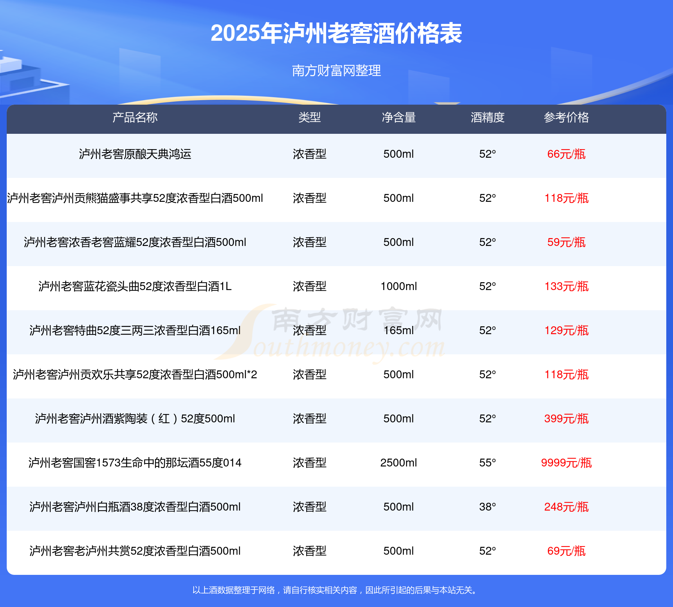Click the price "129元/瓶"
The width and height of the screenshot is (673, 607).
pyautogui.click(x=566, y=330)
